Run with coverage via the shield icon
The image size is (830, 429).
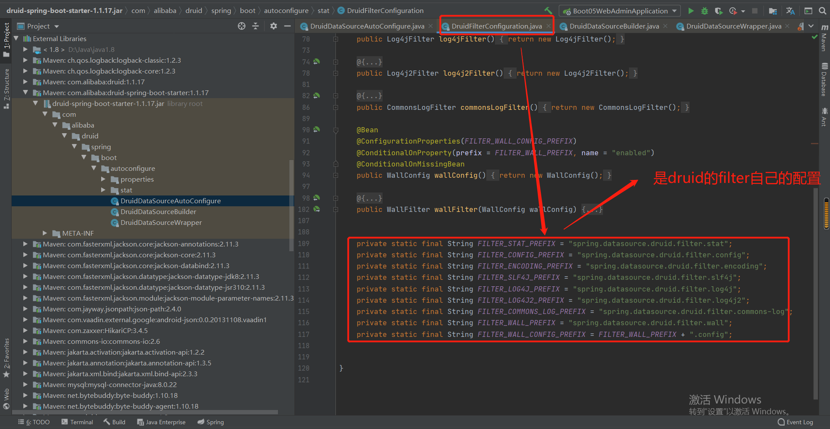tap(718, 11)
